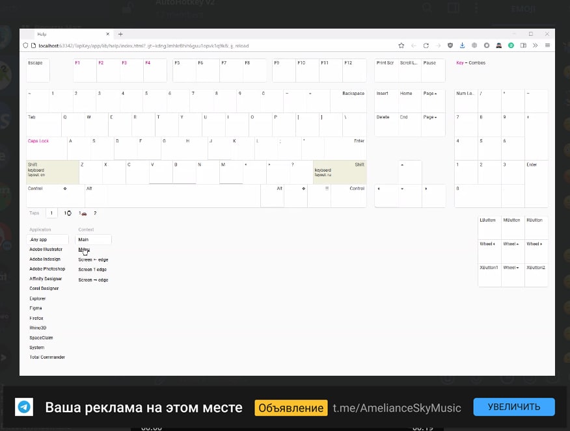Click the grey ring extension icon
The width and height of the screenshot is (570, 431).
(x=487, y=46)
